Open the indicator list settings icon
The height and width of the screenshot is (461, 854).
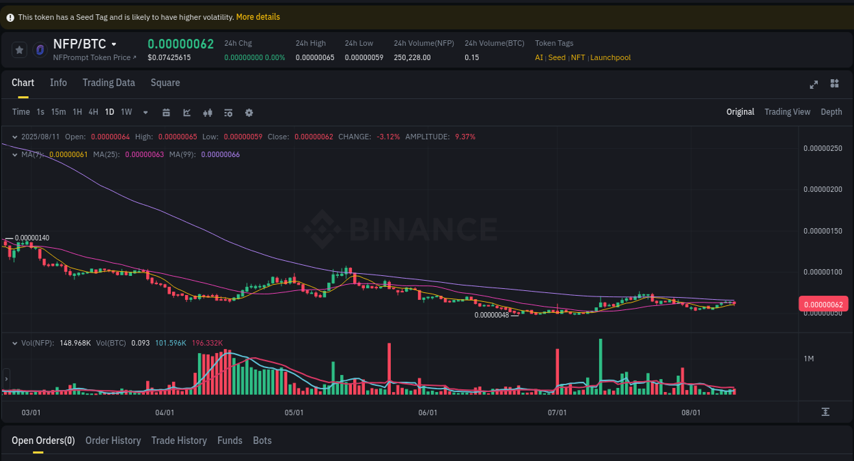(228, 112)
